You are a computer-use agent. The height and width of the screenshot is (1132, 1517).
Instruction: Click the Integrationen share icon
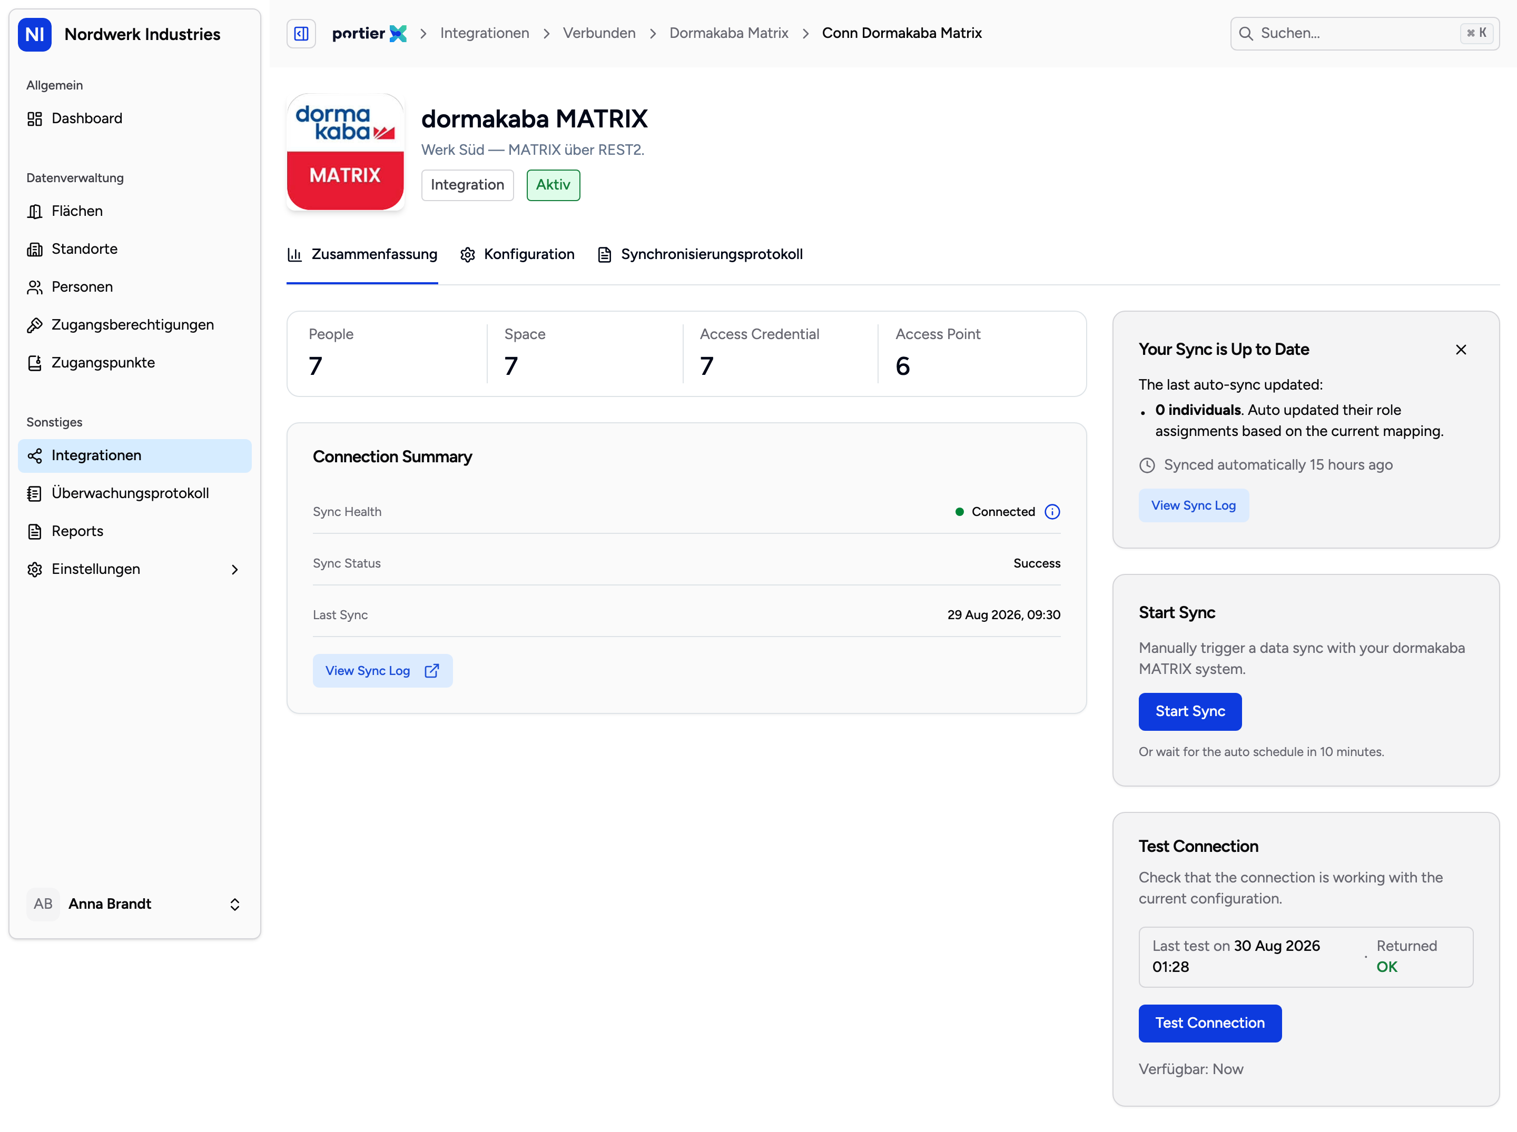click(x=35, y=455)
